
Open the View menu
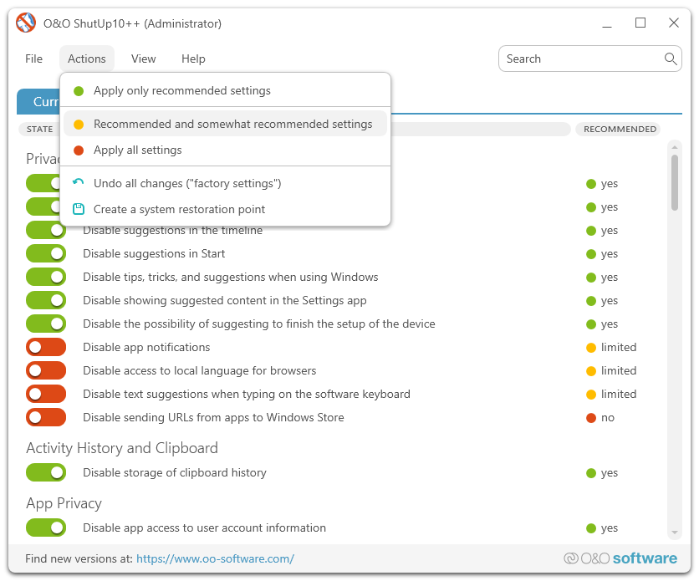pyautogui.click(x=143, y=59)
